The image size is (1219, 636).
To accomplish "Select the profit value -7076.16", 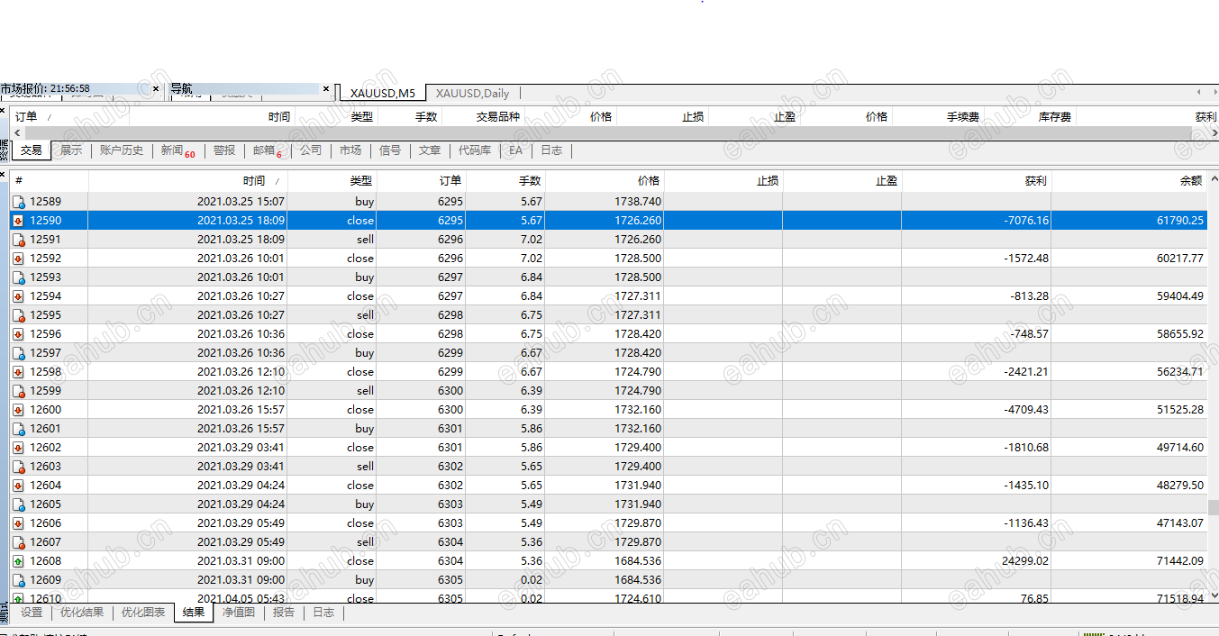I will tap(1025, 221).
